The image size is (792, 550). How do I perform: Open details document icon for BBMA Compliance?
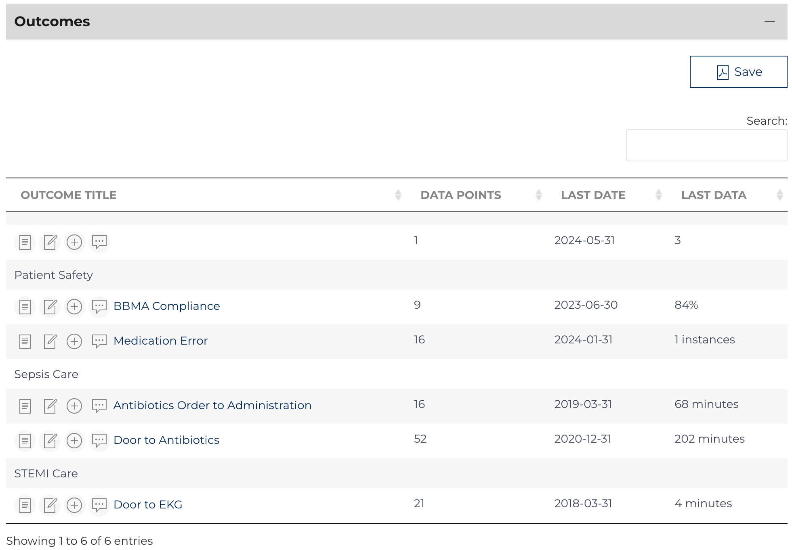[25, 307]
